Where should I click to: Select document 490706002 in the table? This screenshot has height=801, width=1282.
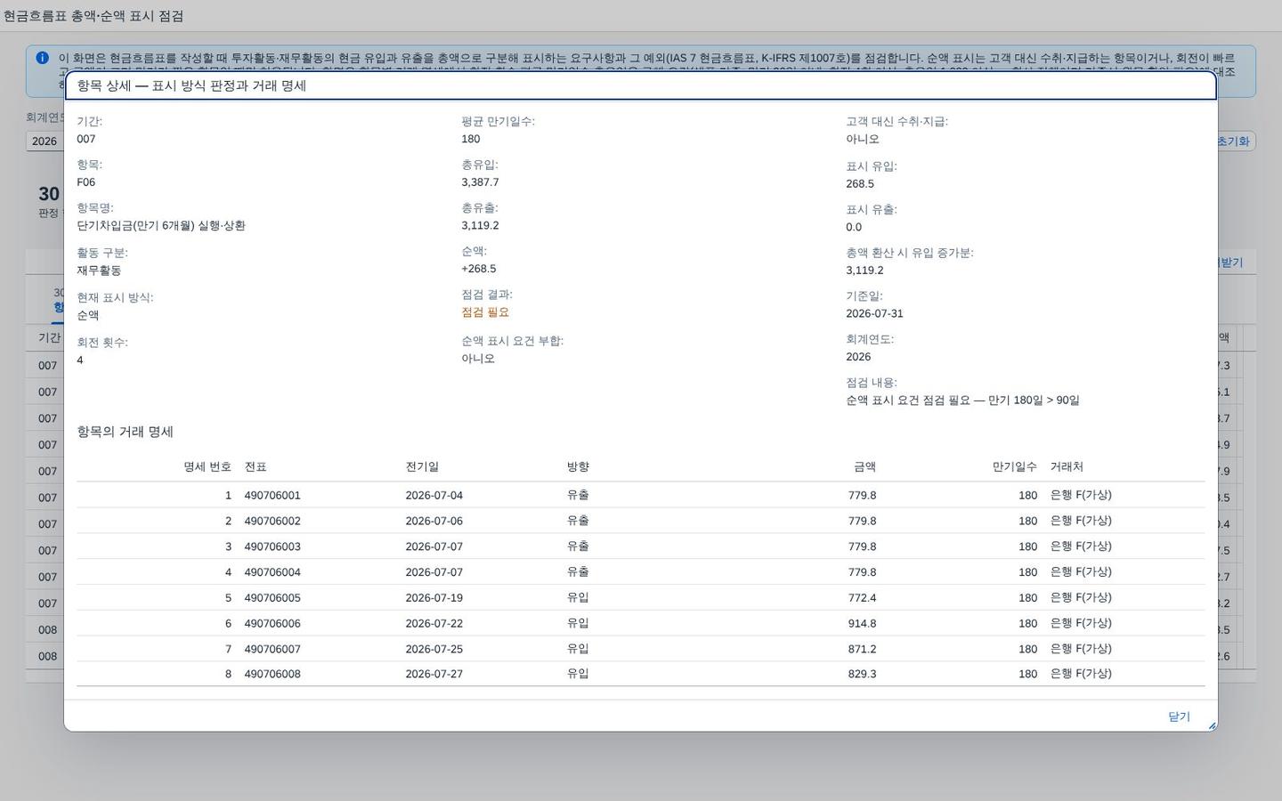coord(272,522)
